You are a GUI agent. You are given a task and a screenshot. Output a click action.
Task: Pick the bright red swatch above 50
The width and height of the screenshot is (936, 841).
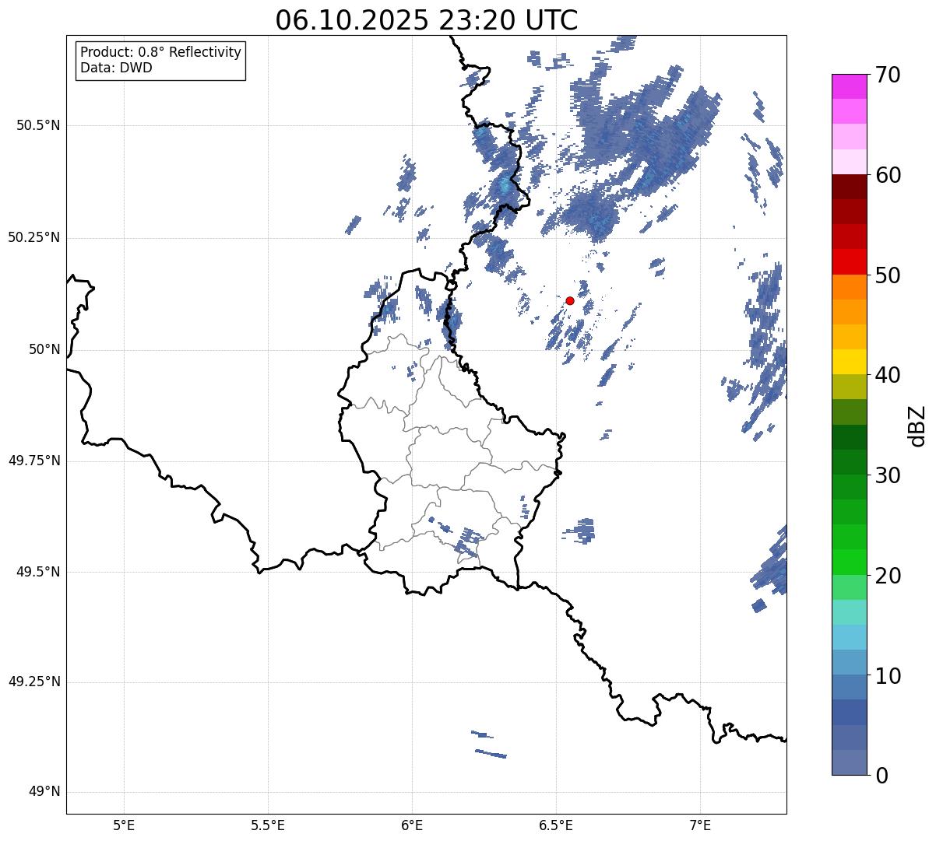coord(850,261)
